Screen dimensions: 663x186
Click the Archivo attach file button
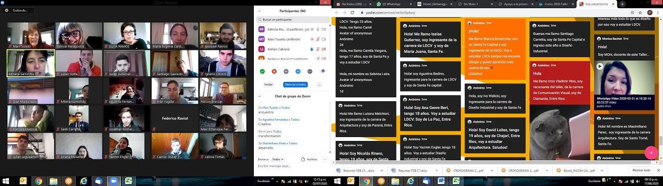pyautogui.click(x=309, y=159)
